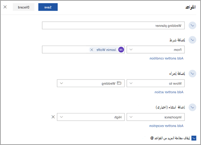Viewport: 201px width, 145px height.
Task: Close the rules dialog with the X
Action: 5,7
